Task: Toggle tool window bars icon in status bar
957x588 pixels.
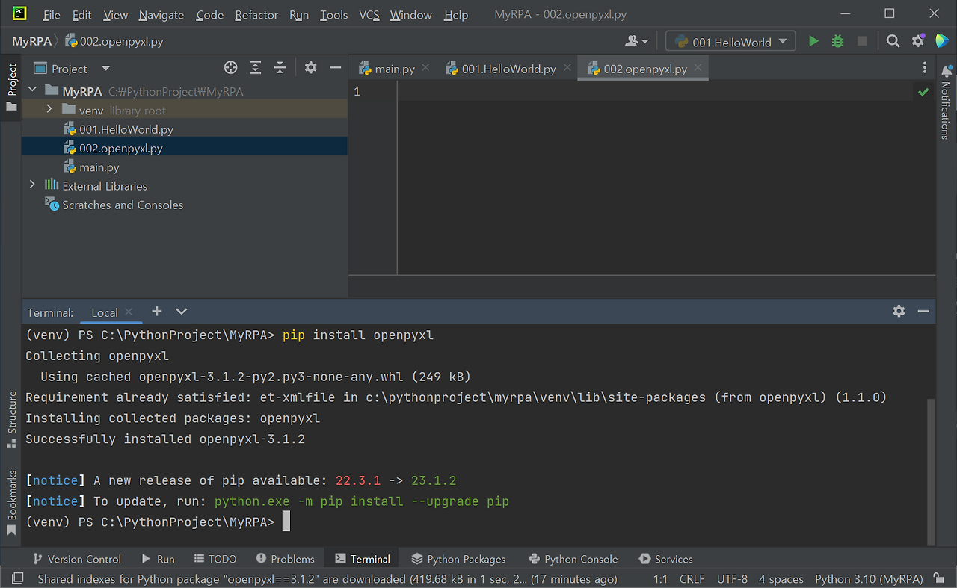Action: (x=18, y=578)
